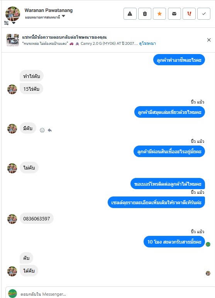The height and width of the screenshot is (298, 215).
Task: Open Waranan Pawatanang profile name
Action: 49,10
